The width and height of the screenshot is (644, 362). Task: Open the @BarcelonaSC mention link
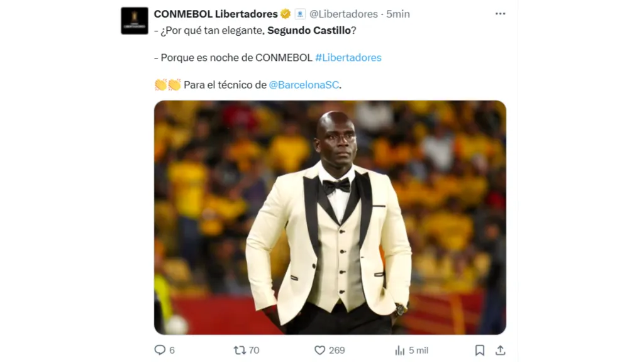[304, 85]
